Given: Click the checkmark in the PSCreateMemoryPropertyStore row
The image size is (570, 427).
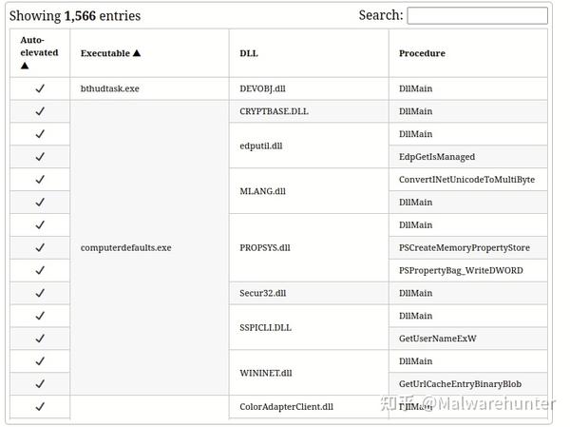Looking at the screenshot, I should click(x=40, y=248).
